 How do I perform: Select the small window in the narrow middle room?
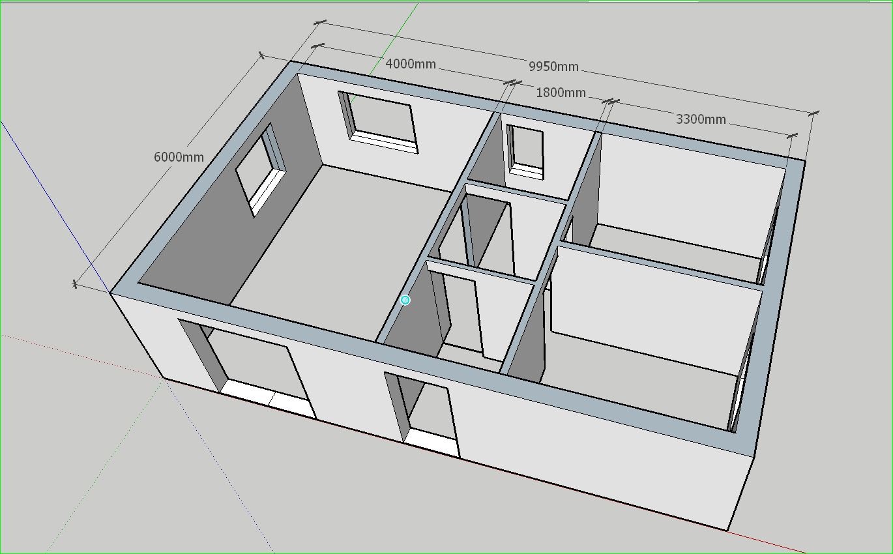tap(526, 149)
